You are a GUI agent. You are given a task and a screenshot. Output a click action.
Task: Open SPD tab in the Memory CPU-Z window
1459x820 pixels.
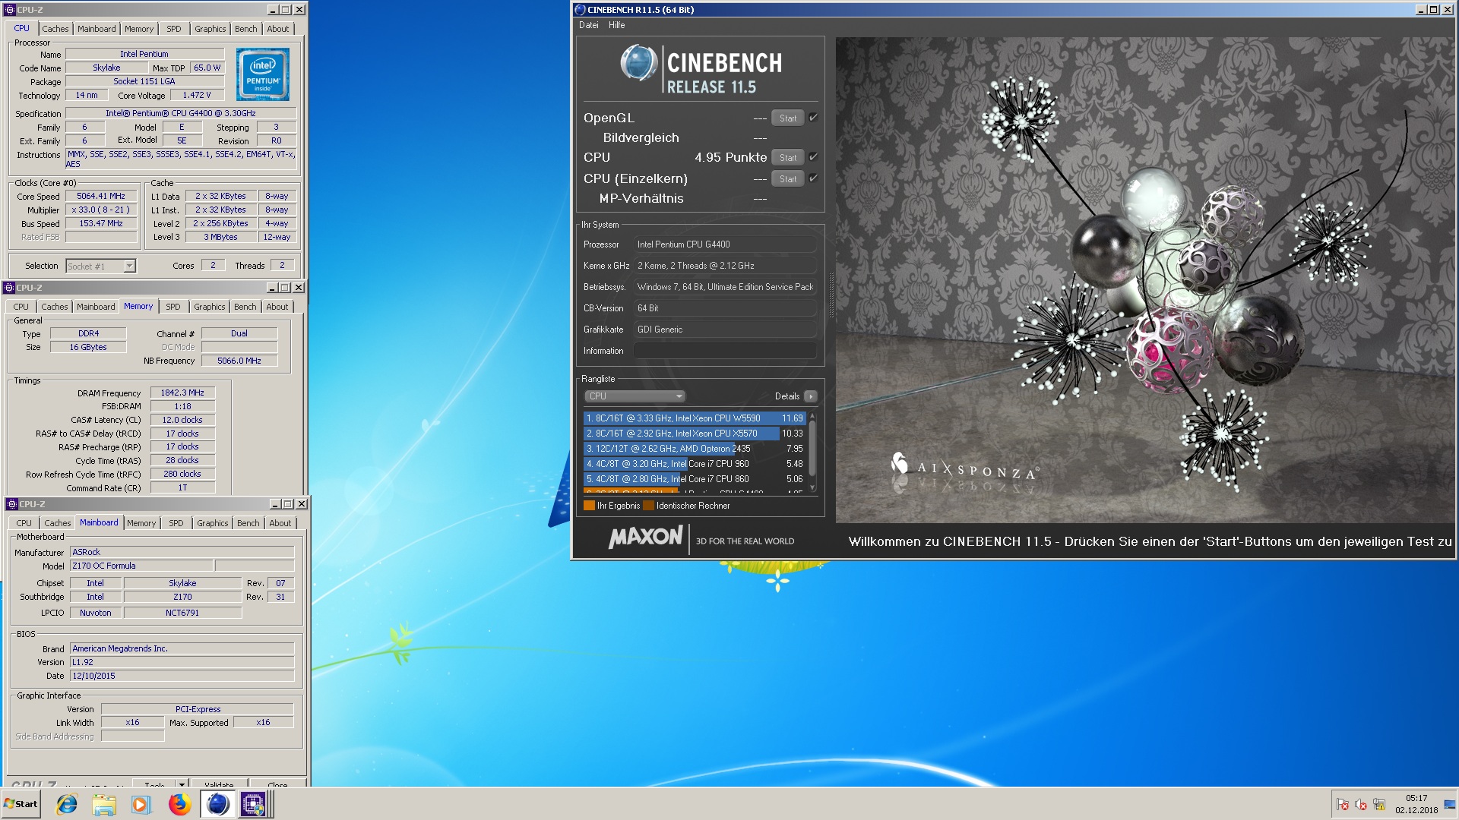[173, 307]
